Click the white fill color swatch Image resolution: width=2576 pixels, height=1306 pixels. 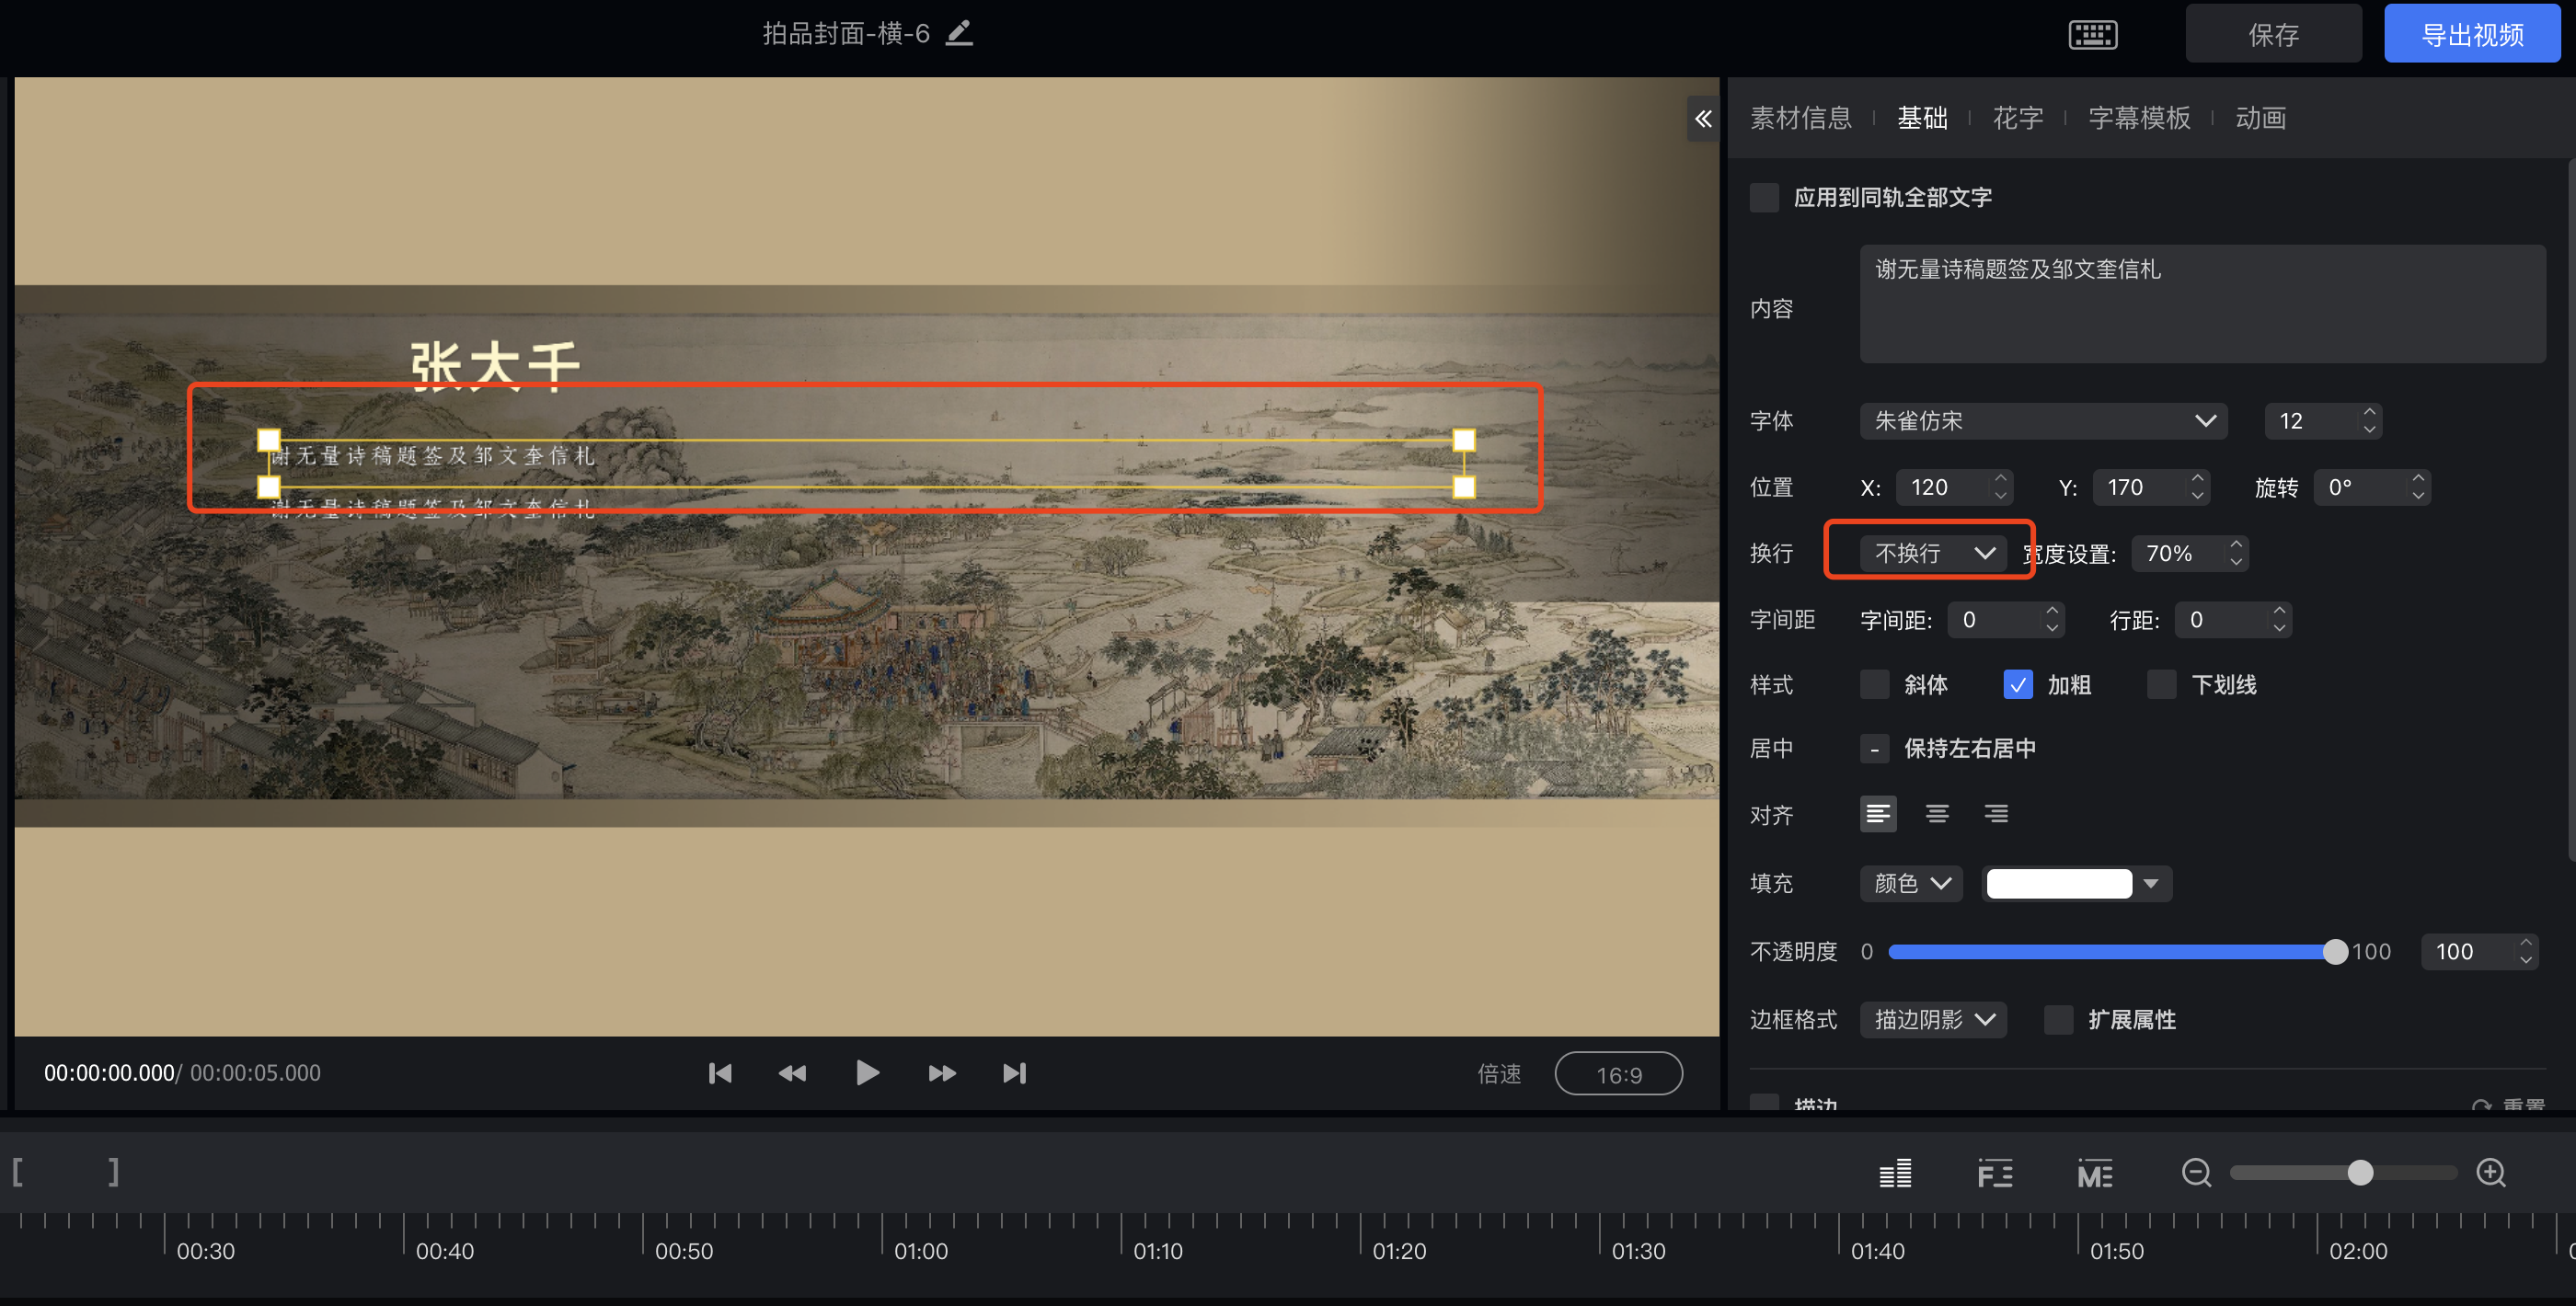click(2059, 884)
